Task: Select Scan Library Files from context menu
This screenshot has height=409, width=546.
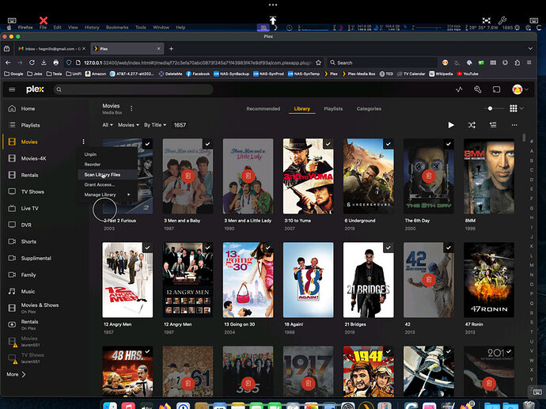Action: [102, 174]
